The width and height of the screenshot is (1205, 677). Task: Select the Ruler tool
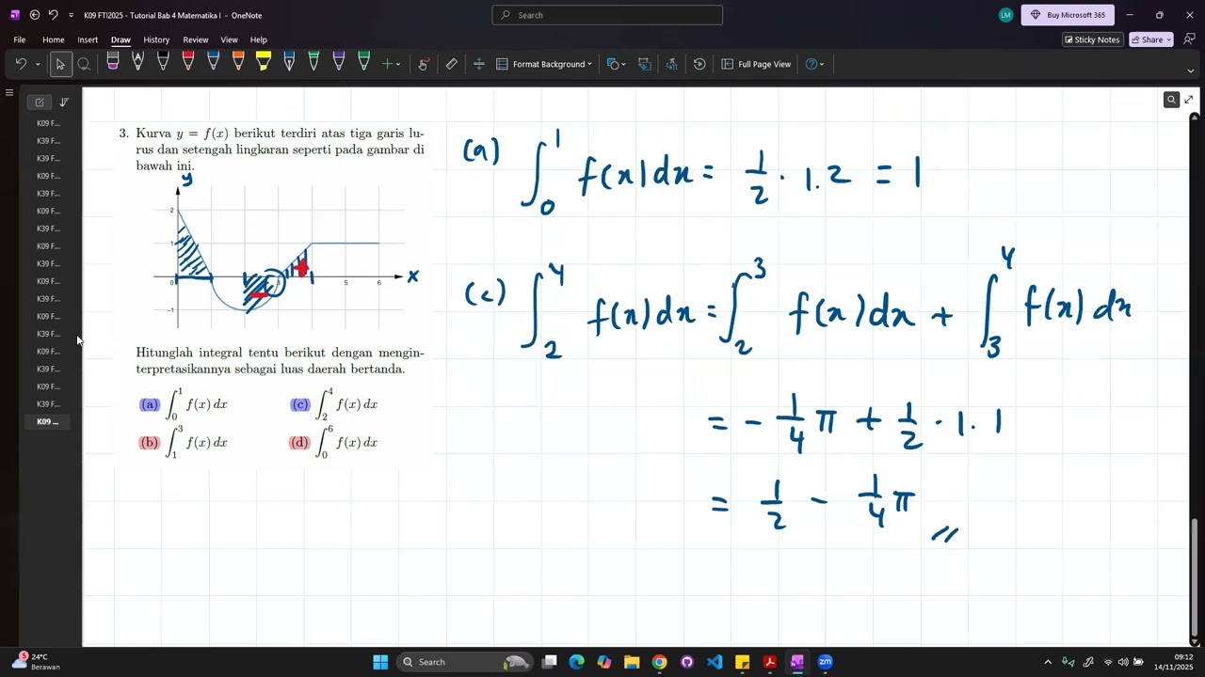pos(452,64)
